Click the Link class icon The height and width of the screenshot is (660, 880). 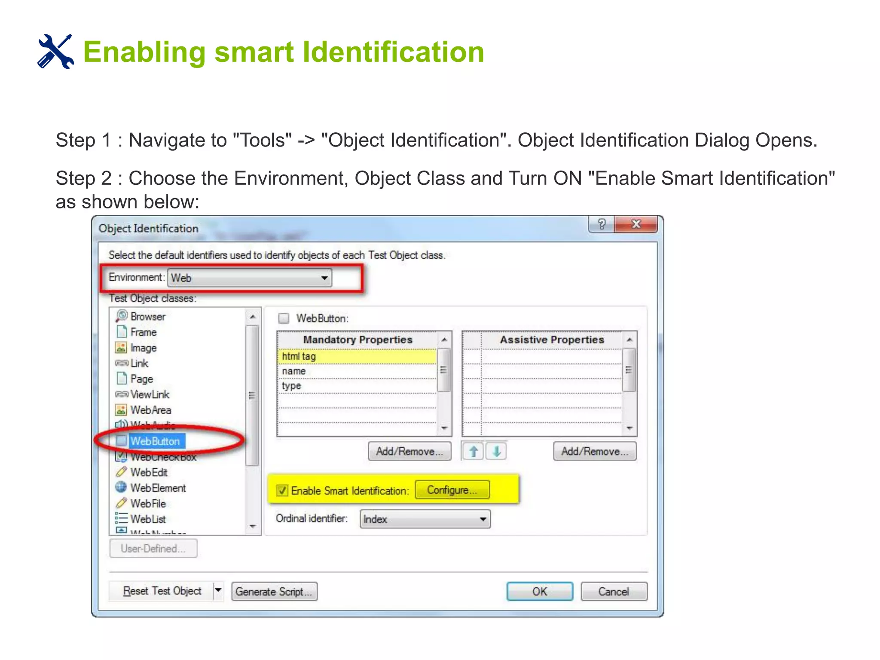coord(122,363)
